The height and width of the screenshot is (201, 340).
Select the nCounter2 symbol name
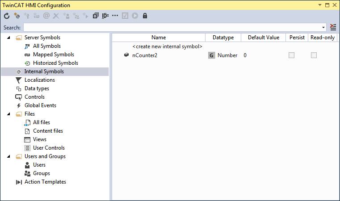(145, 55)
